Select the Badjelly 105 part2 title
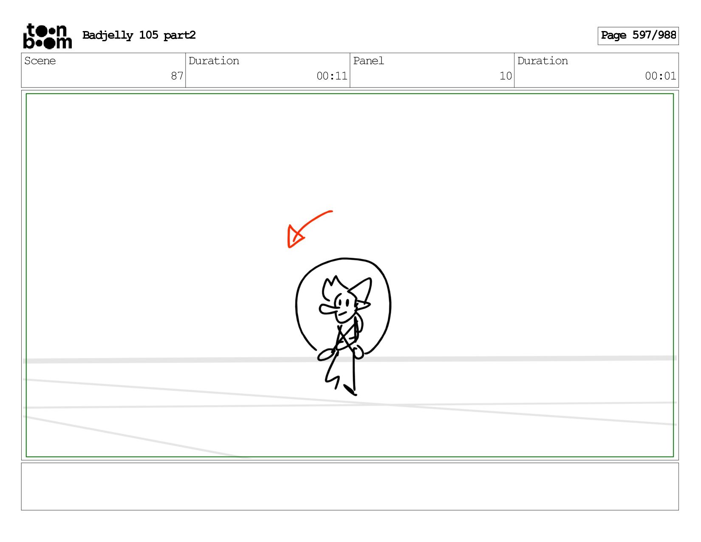This screenshot has height=542, width=701. [x=139, y=35]
